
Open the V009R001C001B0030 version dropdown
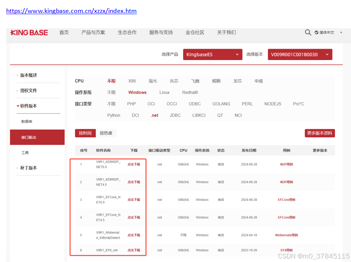[300, 54]
